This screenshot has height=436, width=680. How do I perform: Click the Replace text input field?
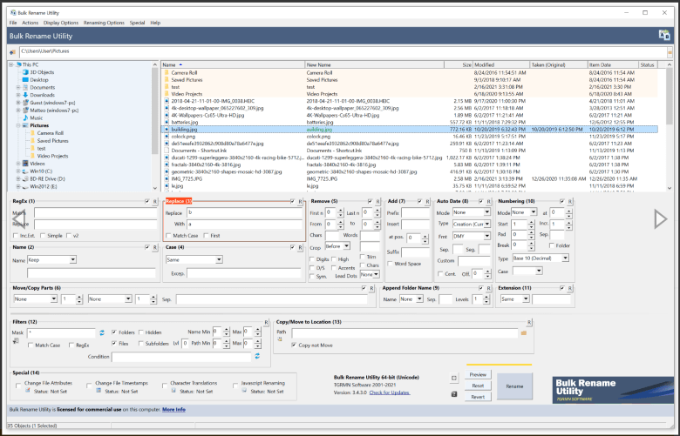[245, 212]
